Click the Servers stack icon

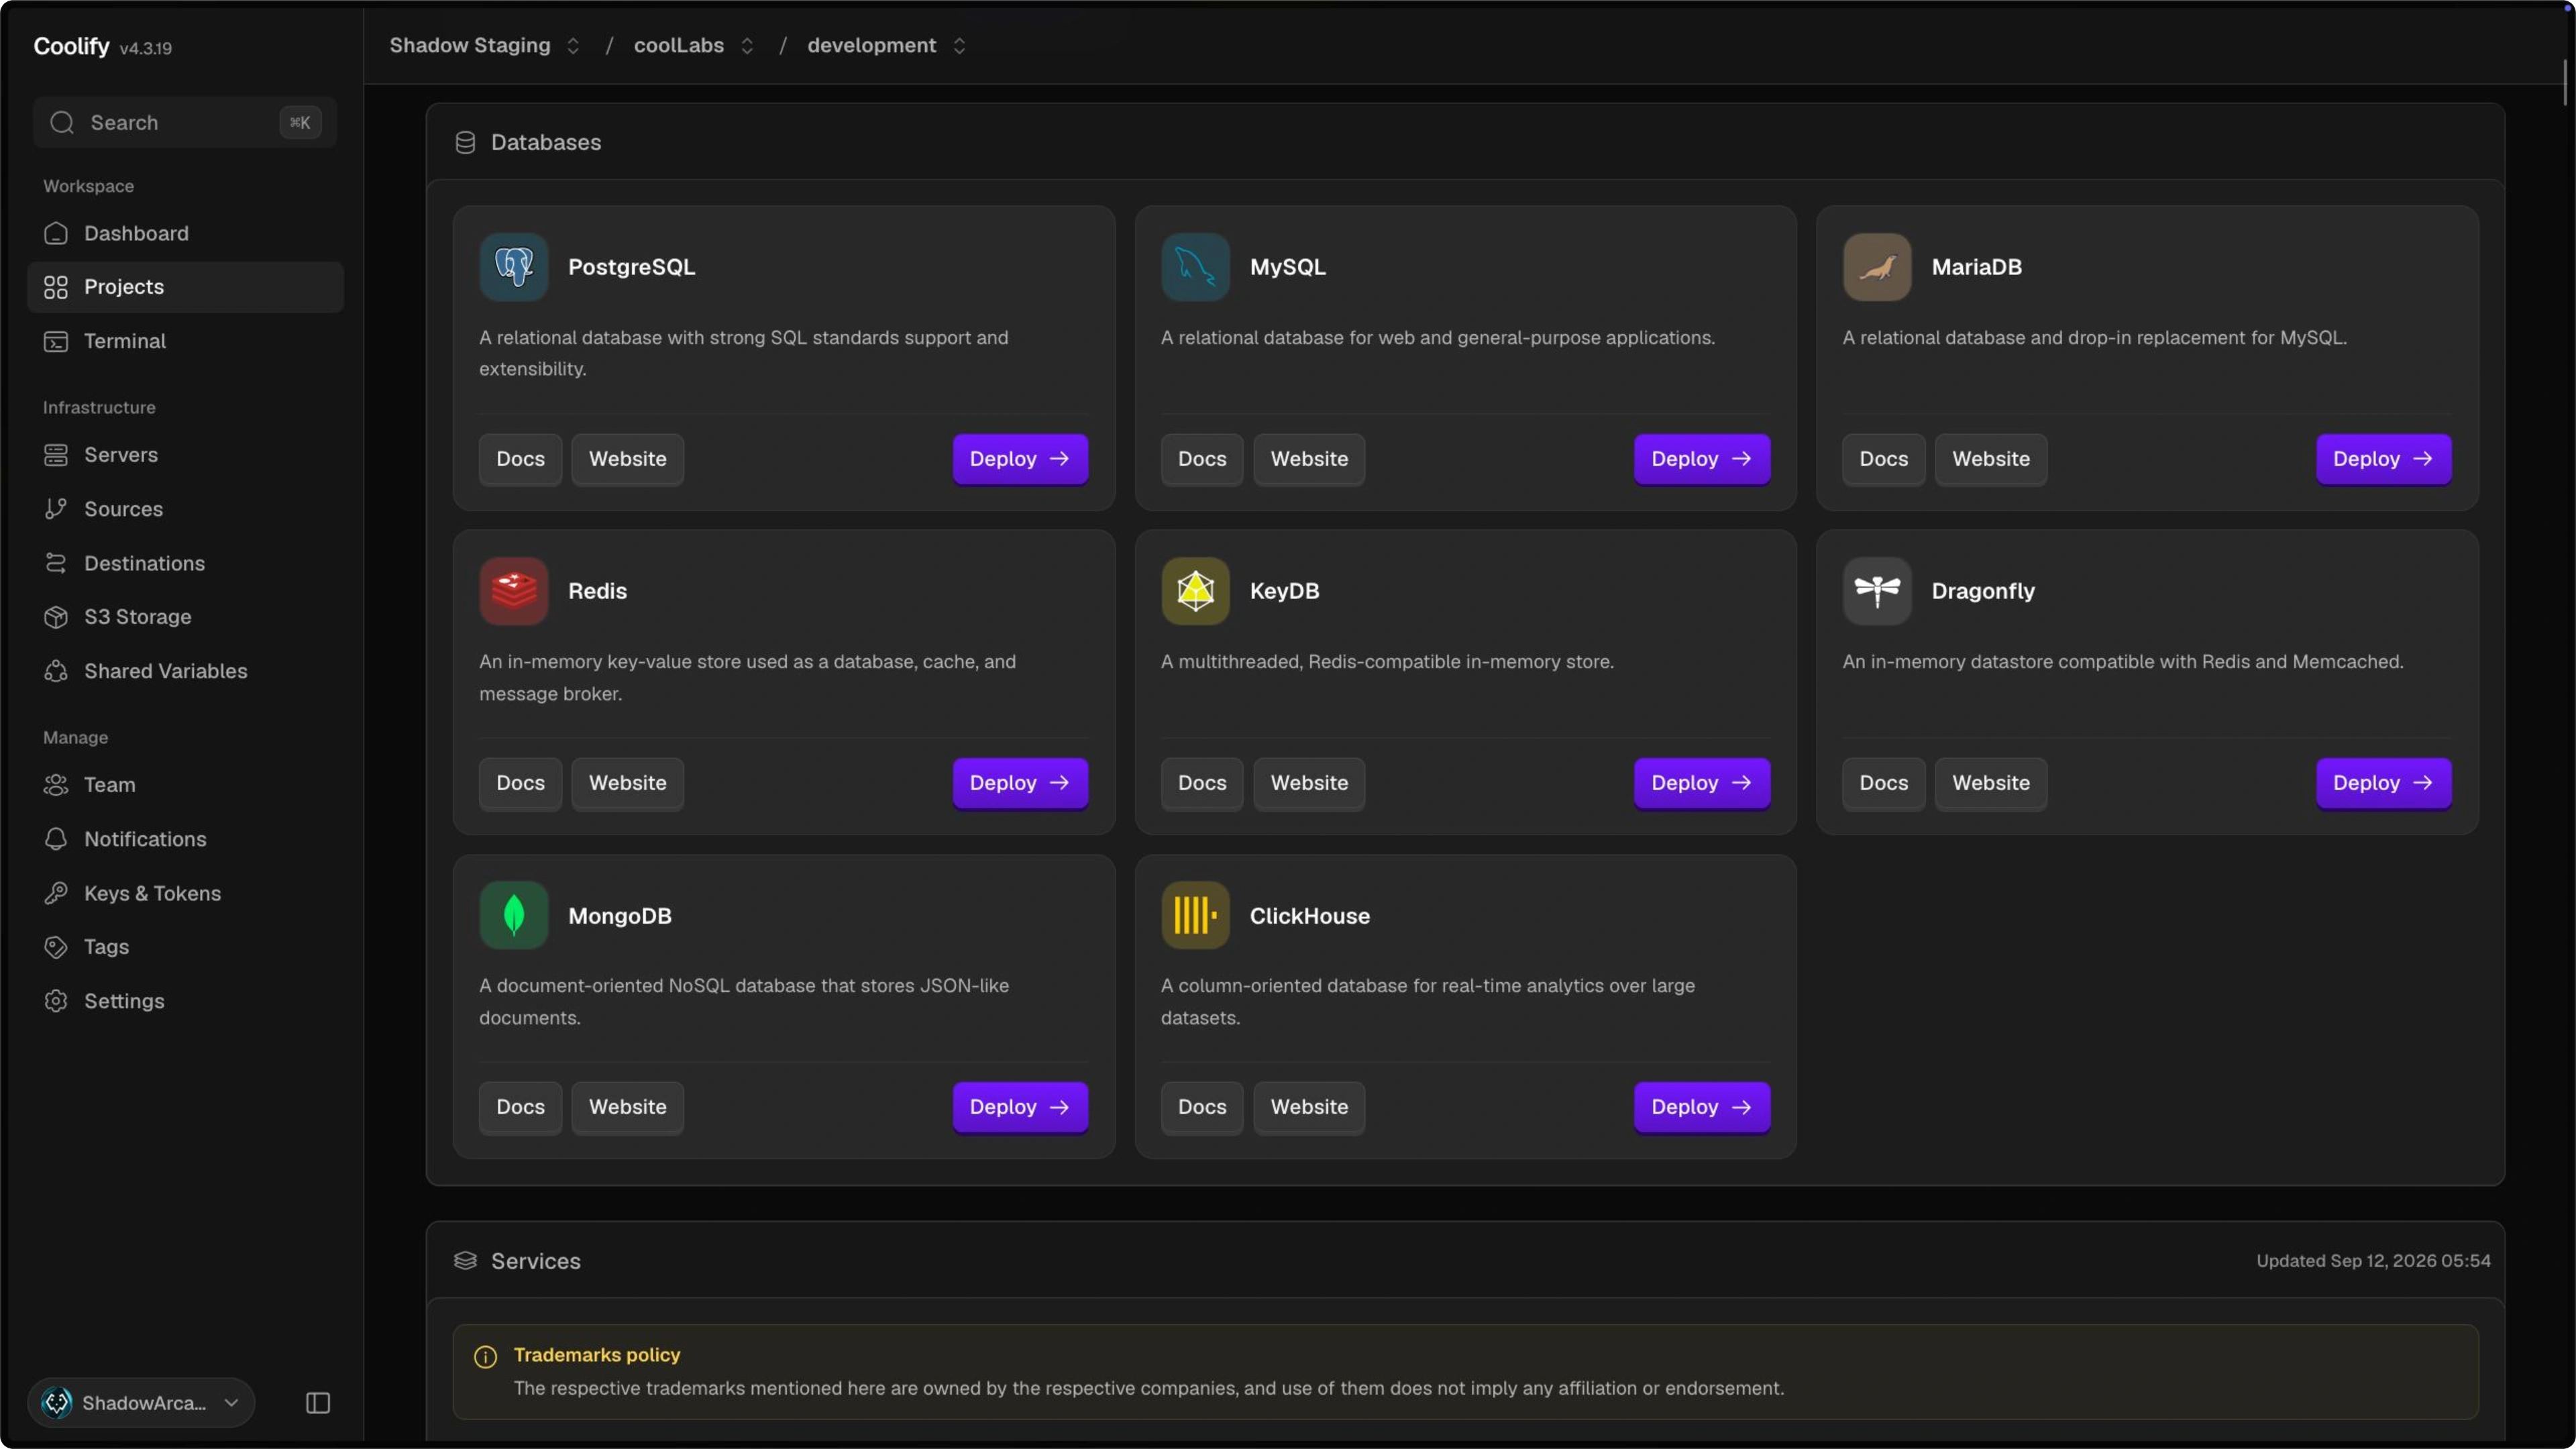point(56,455)
